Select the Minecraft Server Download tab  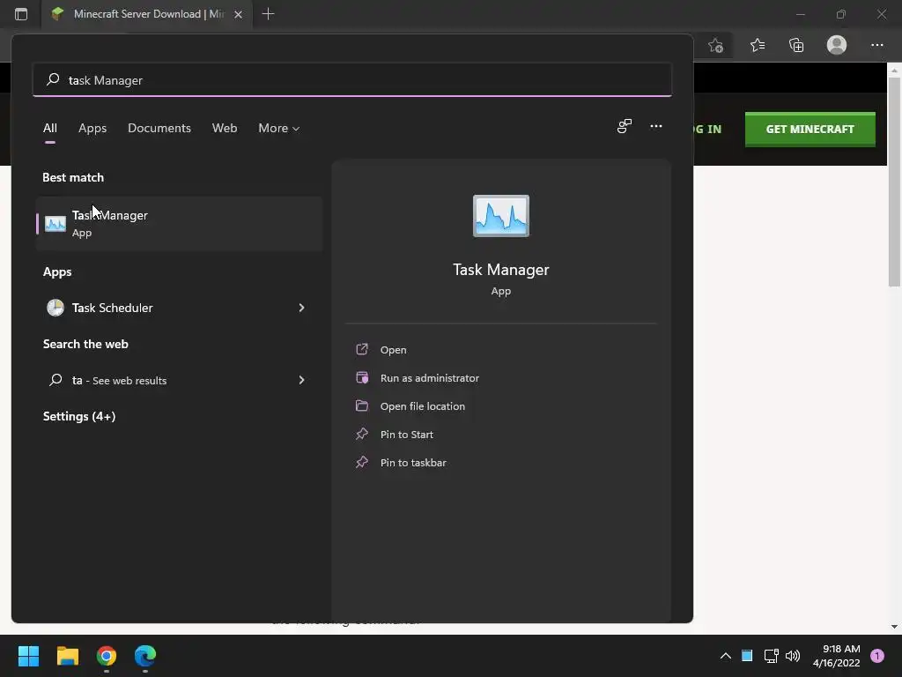pyautogui.click(x=147, y=14)
